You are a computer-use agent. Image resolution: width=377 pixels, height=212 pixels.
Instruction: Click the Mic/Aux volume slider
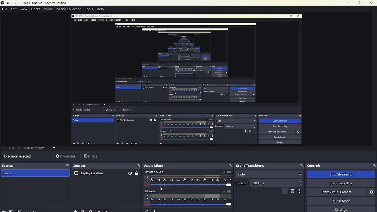191,204
